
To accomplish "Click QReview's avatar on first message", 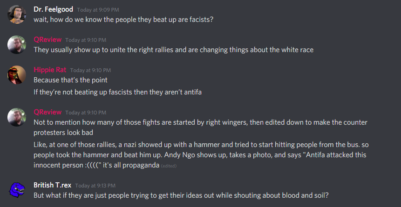I will pos(17,45).
